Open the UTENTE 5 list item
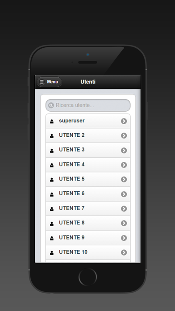Image resolution: width=175 pixels, height=311 pixels. [88, 179]
